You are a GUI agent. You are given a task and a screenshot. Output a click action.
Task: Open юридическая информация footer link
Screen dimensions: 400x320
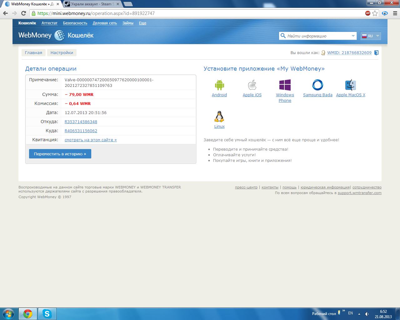[x=325, y=187]
